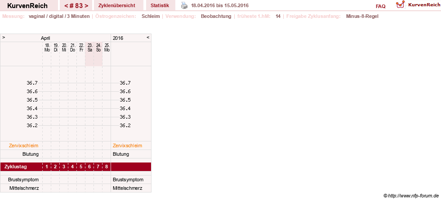This screenshot has width=441, height=201.
Task: Click the Schleim value after Östrogenzeichen
Action: pyautogui.click(x=151, y=16)
